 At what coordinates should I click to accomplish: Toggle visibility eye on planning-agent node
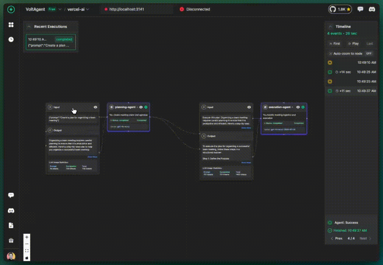(x=141, y=107)
